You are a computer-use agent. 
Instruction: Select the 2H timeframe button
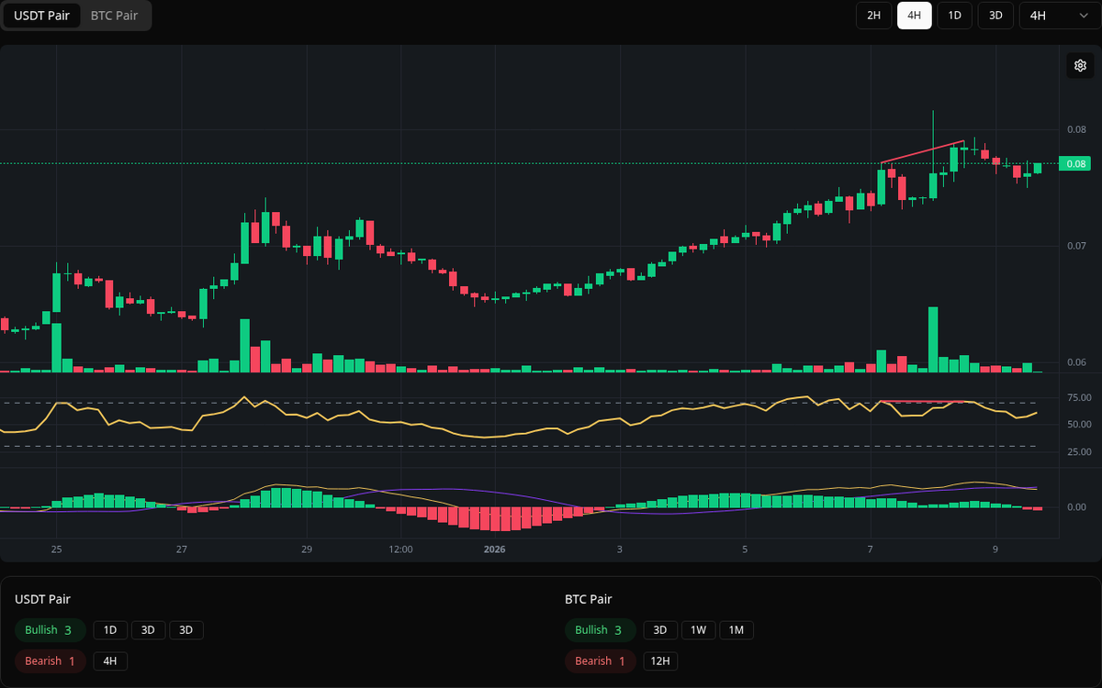coord(873,16)
